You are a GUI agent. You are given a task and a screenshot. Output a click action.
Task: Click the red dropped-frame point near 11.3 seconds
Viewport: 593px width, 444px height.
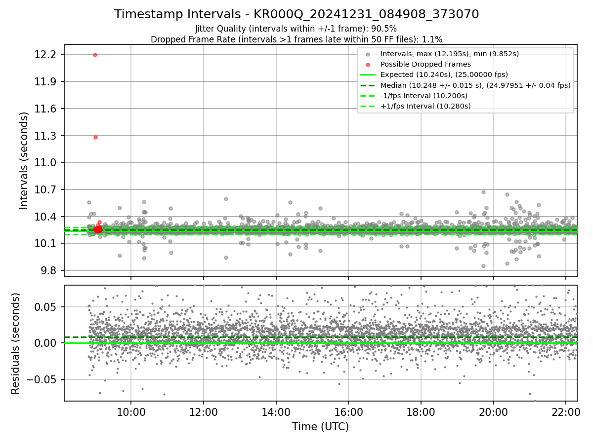pos(95,137)
